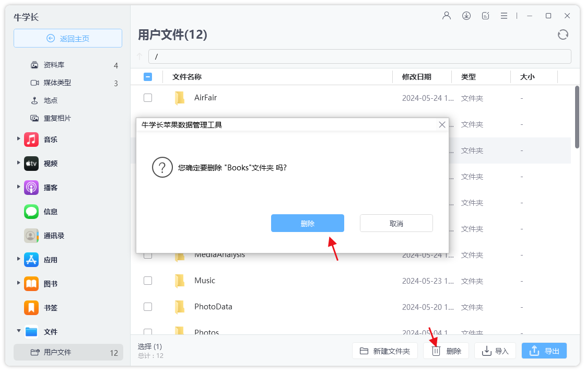Image resolution: width=585 pixels, height=371 pixels.
Task: Toggle the select-all checkbox in the header
Action: [148, 76]
